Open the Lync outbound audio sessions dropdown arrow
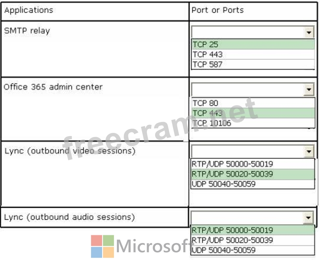This screenshot has height=260, width=320. click(308, 217)
